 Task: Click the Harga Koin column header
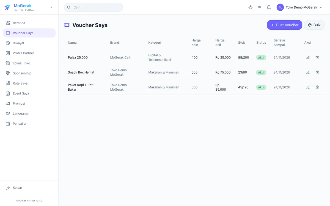196,43
